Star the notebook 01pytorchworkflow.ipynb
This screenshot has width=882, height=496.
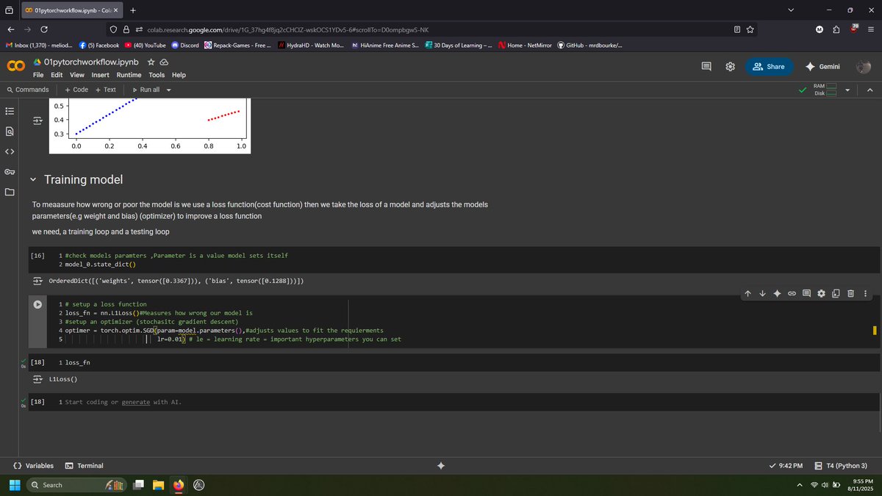pyautogui.click(x=151, y=62)
